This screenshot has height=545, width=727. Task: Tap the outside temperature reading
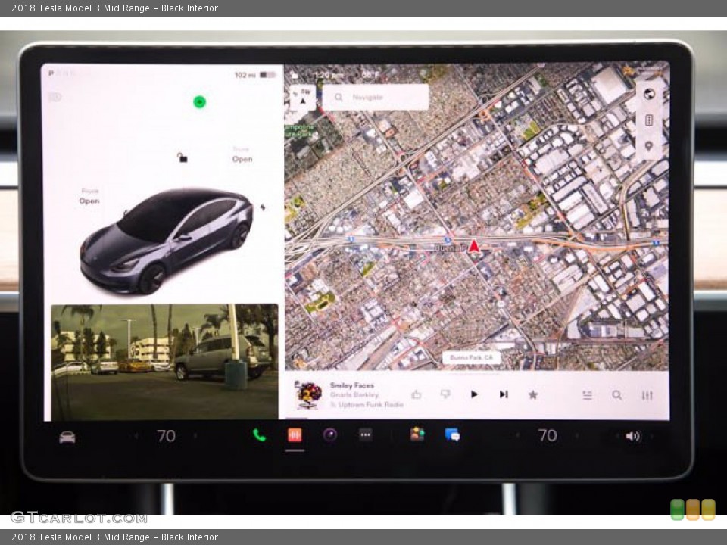(371, 75)
